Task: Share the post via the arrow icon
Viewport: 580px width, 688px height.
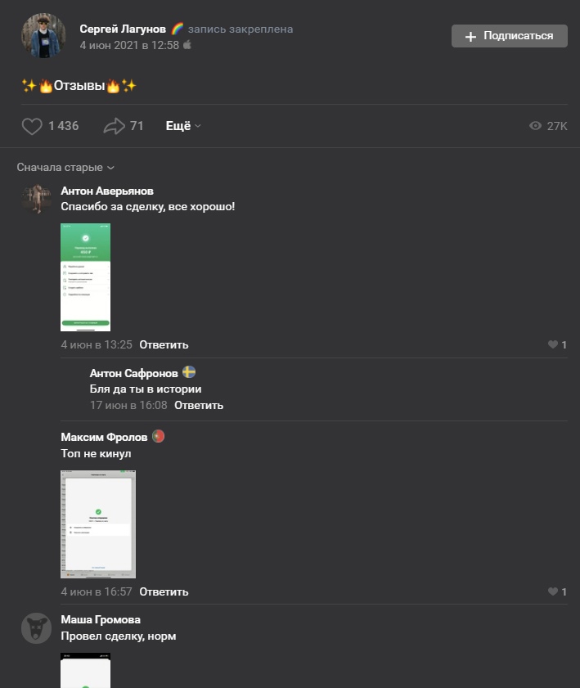Action: pyautogui.click(x=114, y=126)
